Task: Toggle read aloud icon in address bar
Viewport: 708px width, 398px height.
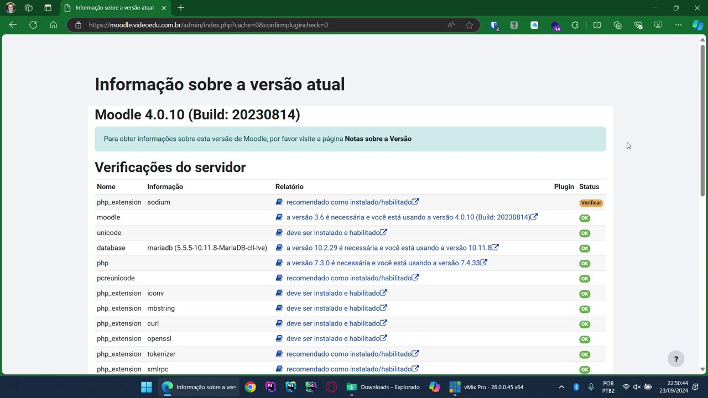Action: (451, 25)
